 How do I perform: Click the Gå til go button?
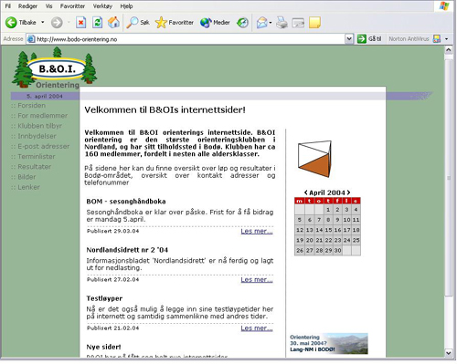[x=369, y=39]
